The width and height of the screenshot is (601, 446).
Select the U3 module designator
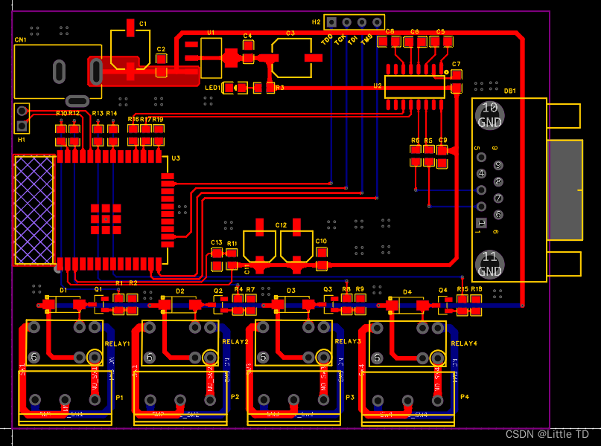pos(176,158)
